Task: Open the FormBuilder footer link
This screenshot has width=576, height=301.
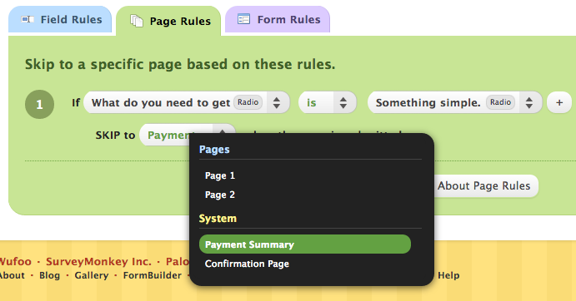Action: [152, 275]
